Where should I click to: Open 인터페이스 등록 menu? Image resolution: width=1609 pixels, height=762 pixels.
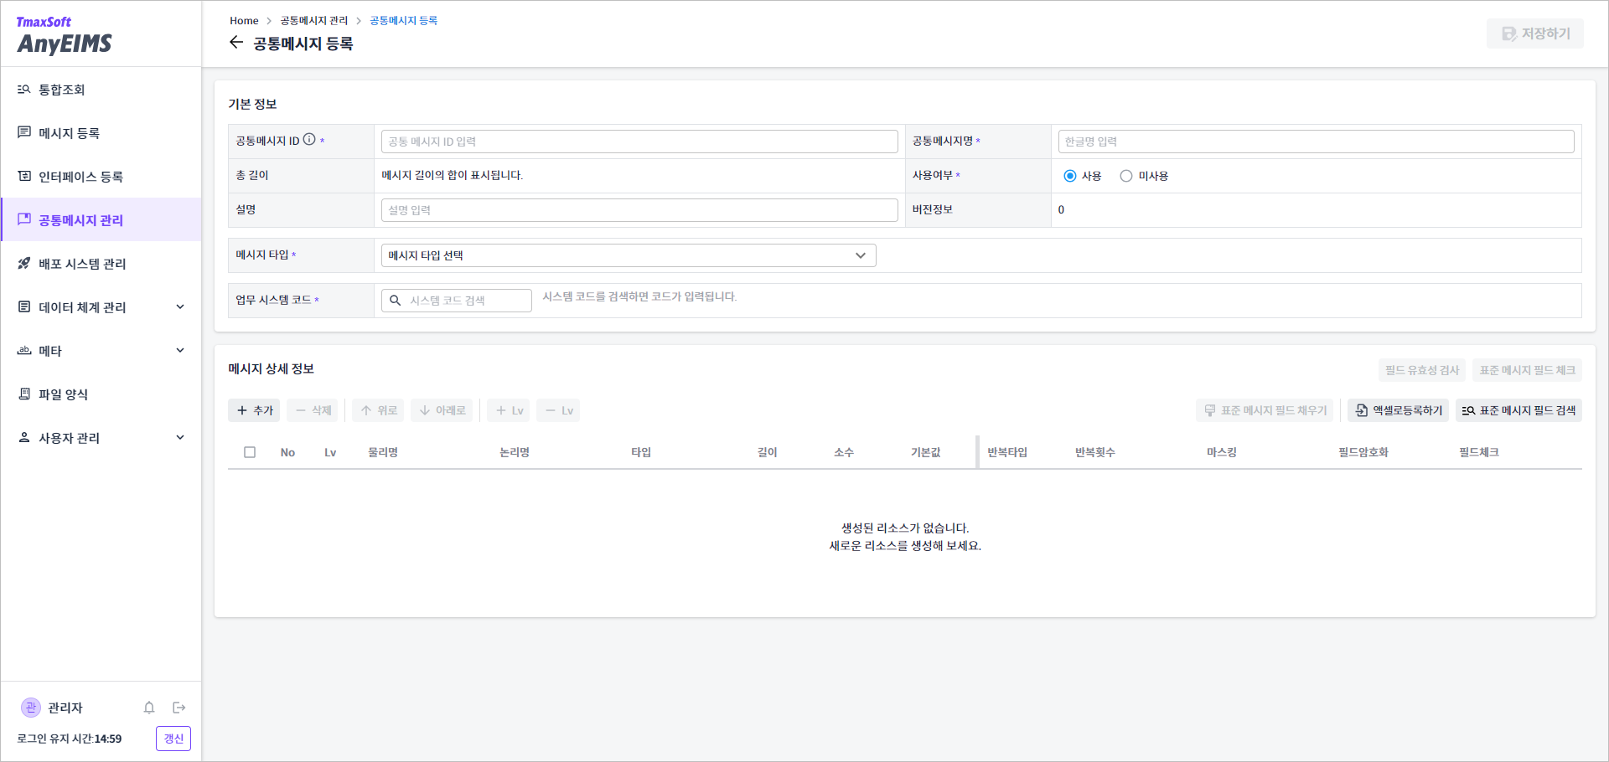[101, 177]
